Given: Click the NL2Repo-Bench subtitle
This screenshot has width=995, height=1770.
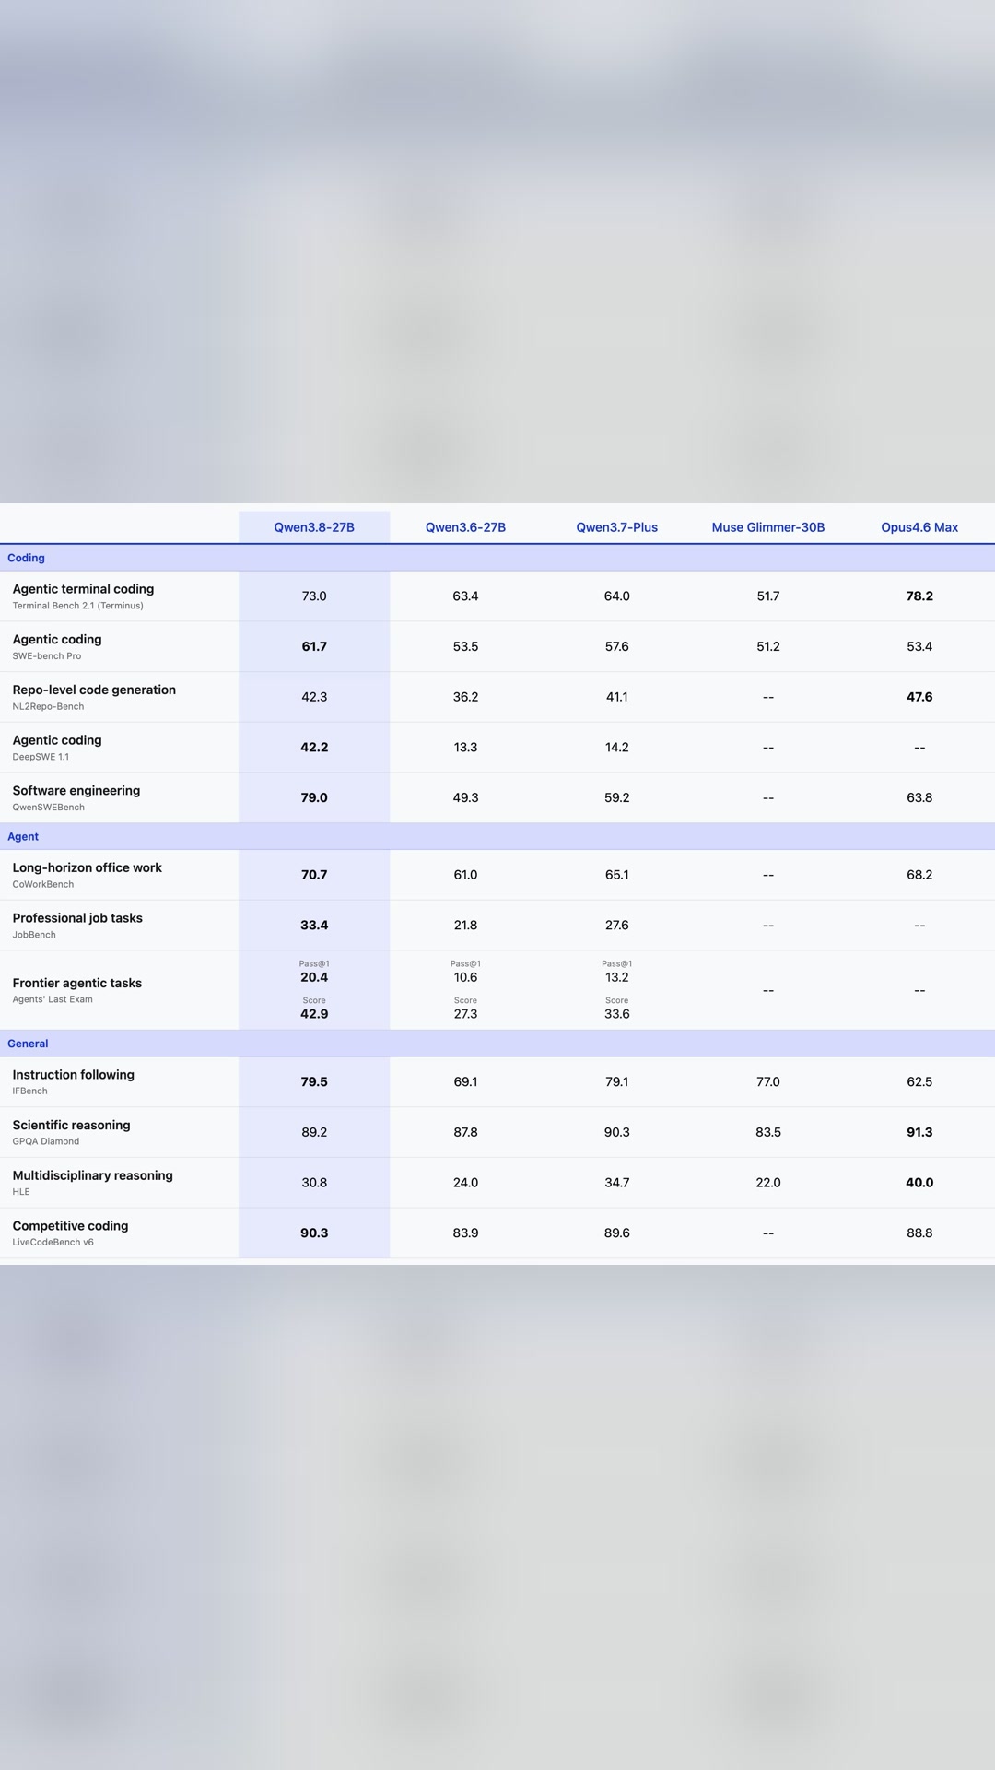Looking at the screenshot, I should point(48,707).
